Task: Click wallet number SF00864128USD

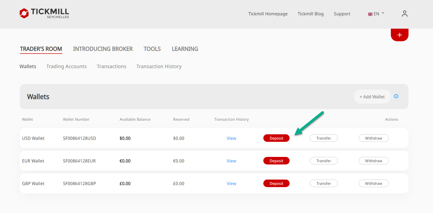Action: 80,138
